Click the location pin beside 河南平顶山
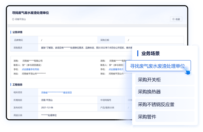This screenshot has height=132, width=203. [13, 20]
